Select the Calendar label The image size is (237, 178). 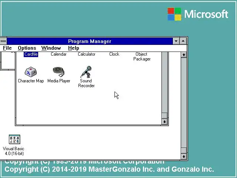59,54
